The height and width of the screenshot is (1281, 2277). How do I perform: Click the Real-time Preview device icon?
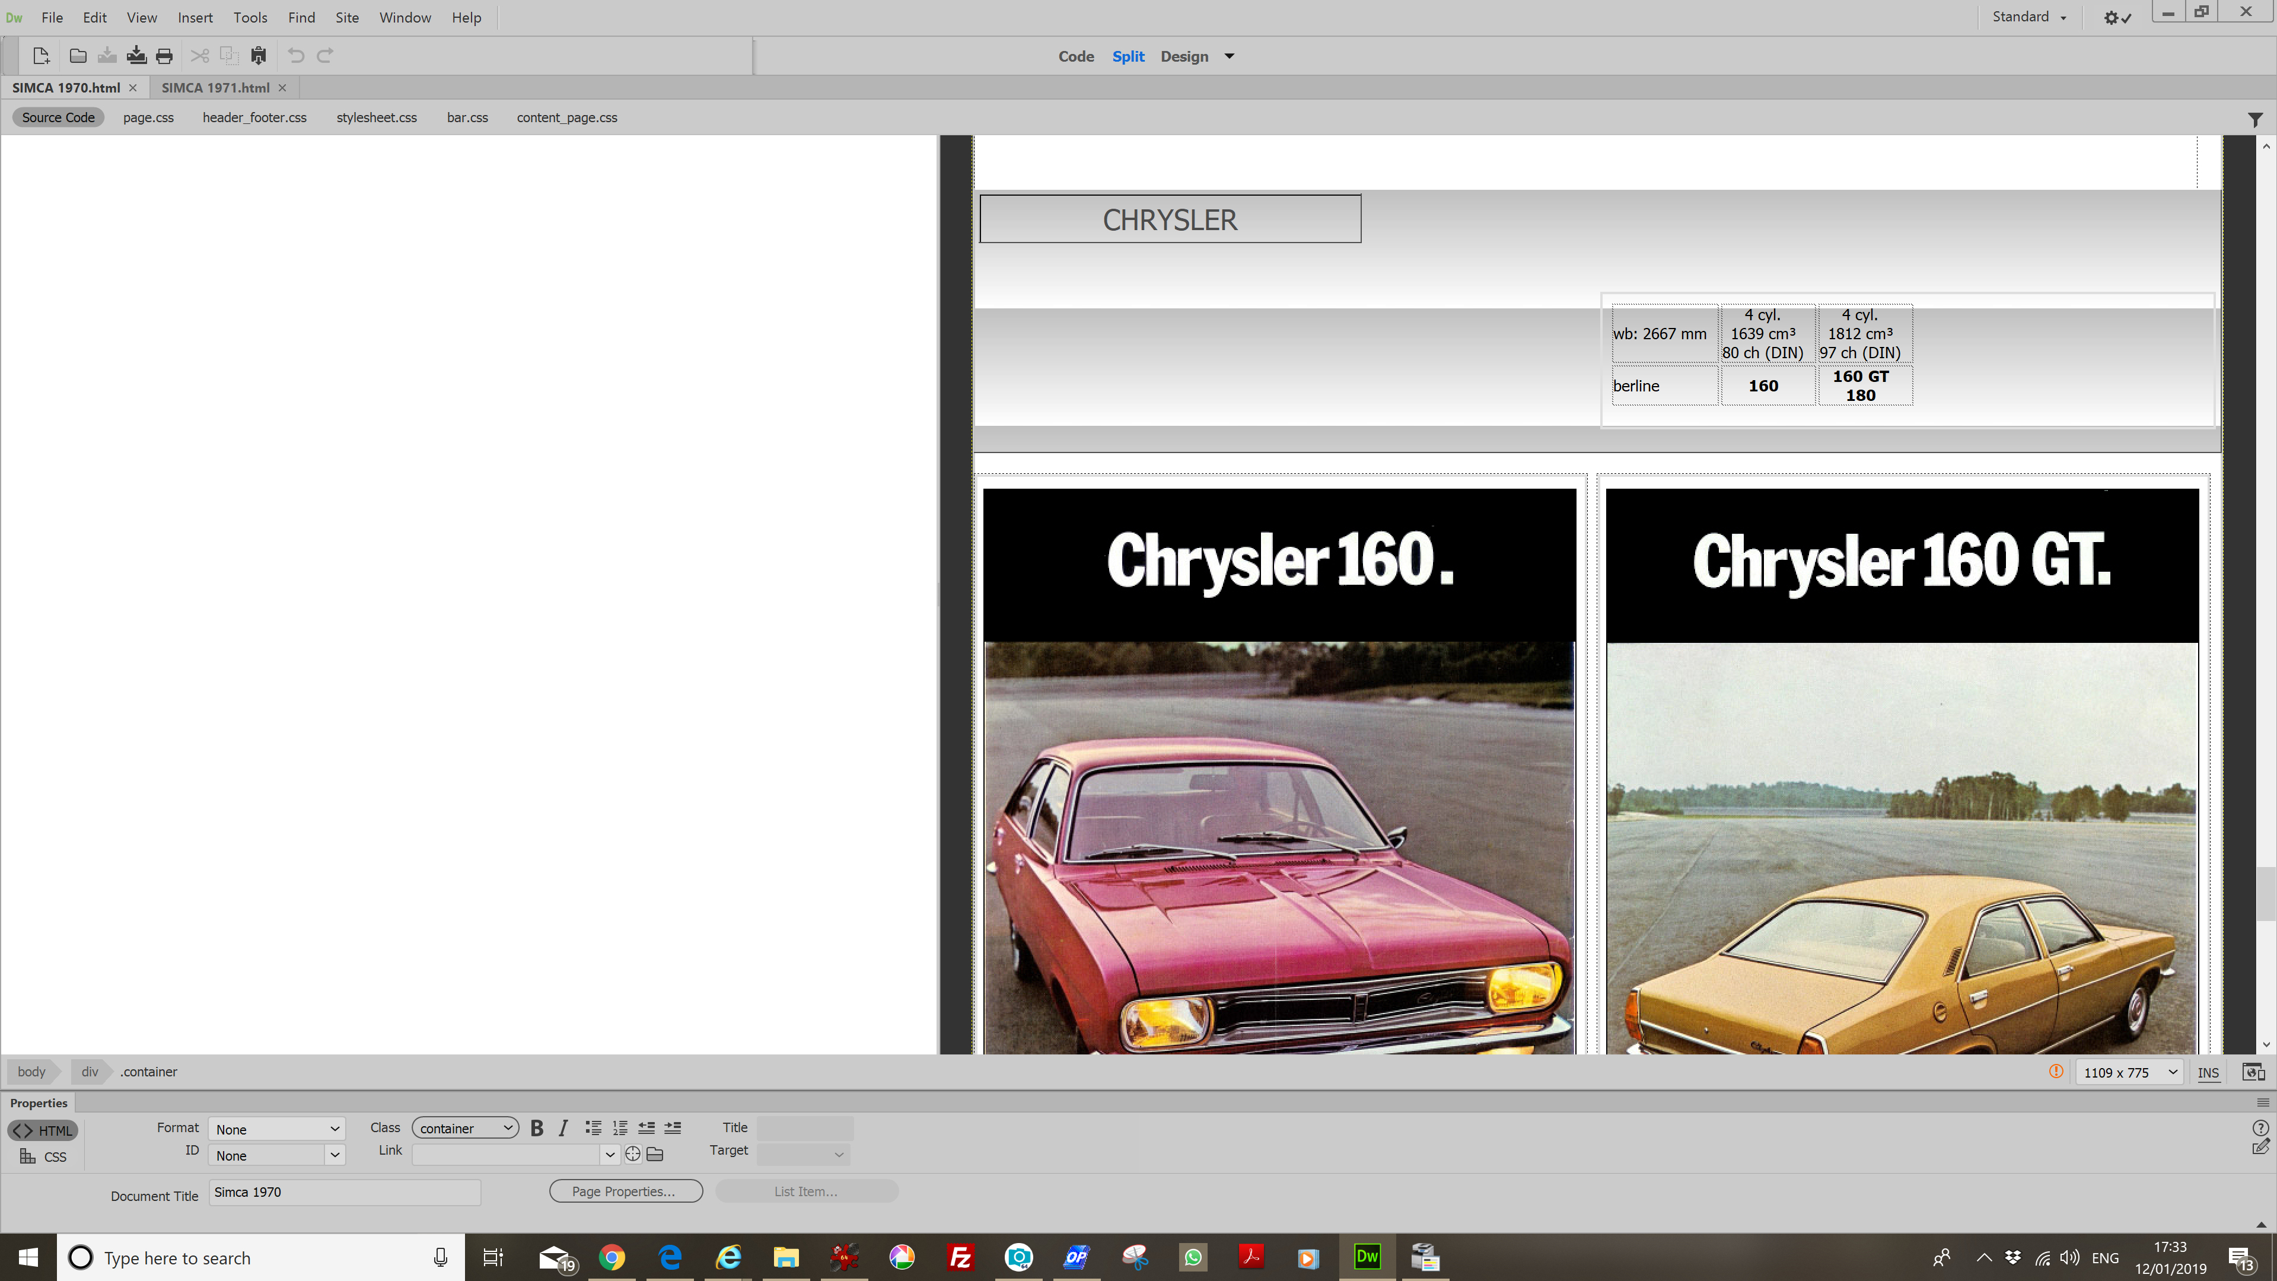[x=2253, y=1072]
